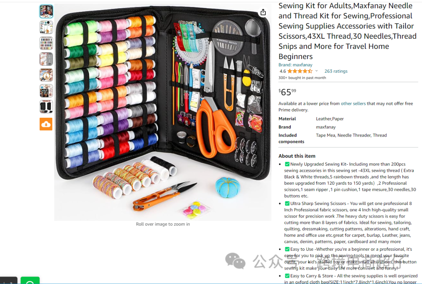This screenshot has width=422, height=284.
Task: Click the product title text
Action: pos(347,31)
